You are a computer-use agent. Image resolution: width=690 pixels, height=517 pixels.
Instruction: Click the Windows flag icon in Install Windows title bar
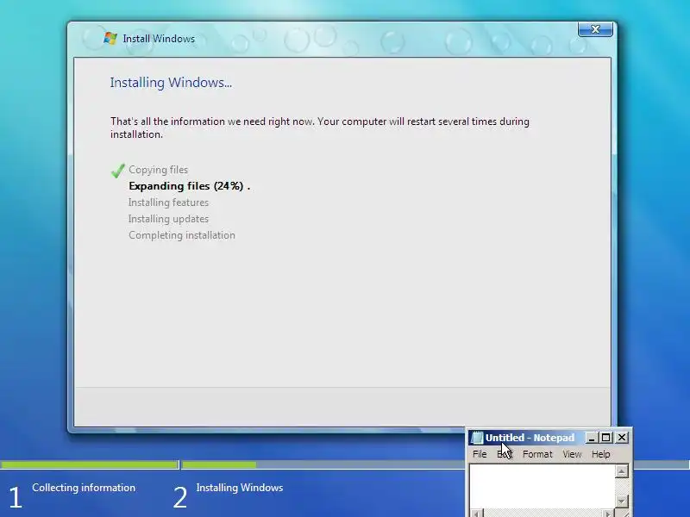click(x=110, y=38)
